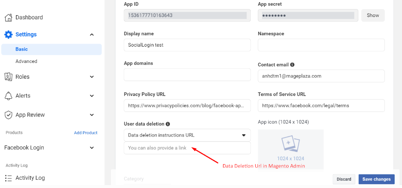Image resolution: width=402 pixels, height=188 pixels.
Task: Click the Discard button
Action: pos(344,179)
